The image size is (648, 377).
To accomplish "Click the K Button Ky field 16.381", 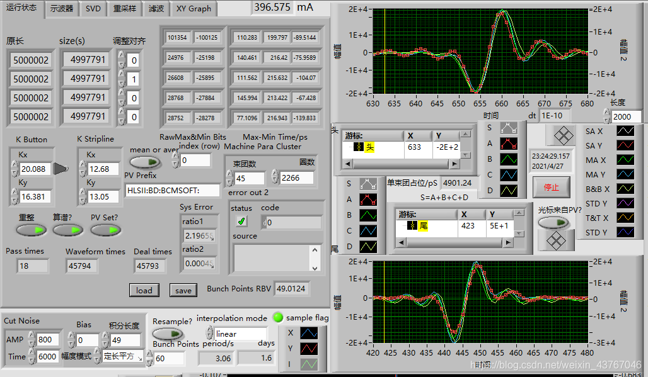I will (x=35, y=197).
